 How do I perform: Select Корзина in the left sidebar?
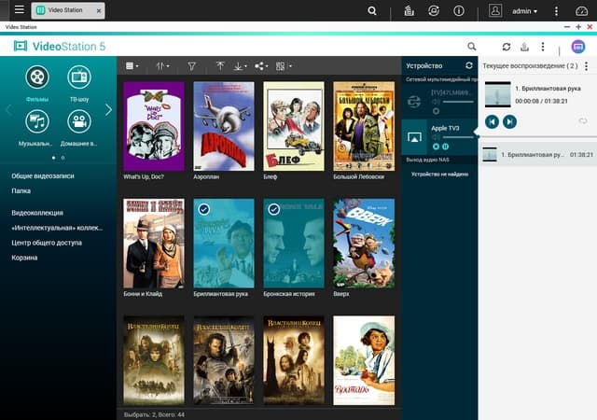24,258
